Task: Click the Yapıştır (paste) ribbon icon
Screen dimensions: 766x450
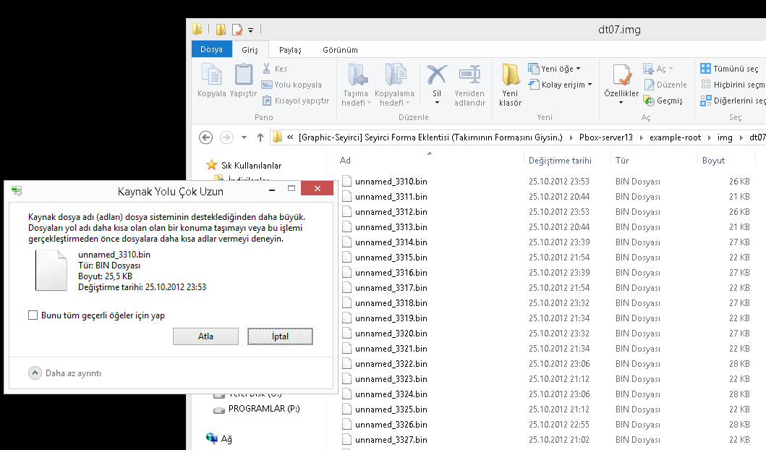Action: pos(243,76)
